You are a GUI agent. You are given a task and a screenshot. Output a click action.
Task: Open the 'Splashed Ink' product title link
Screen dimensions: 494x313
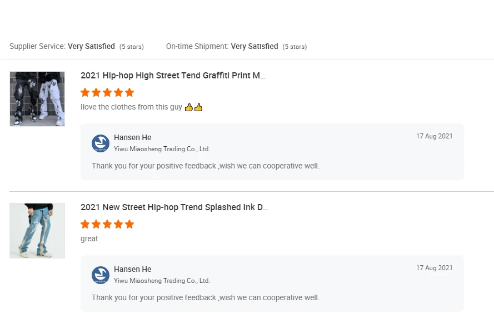pos(174,207)
